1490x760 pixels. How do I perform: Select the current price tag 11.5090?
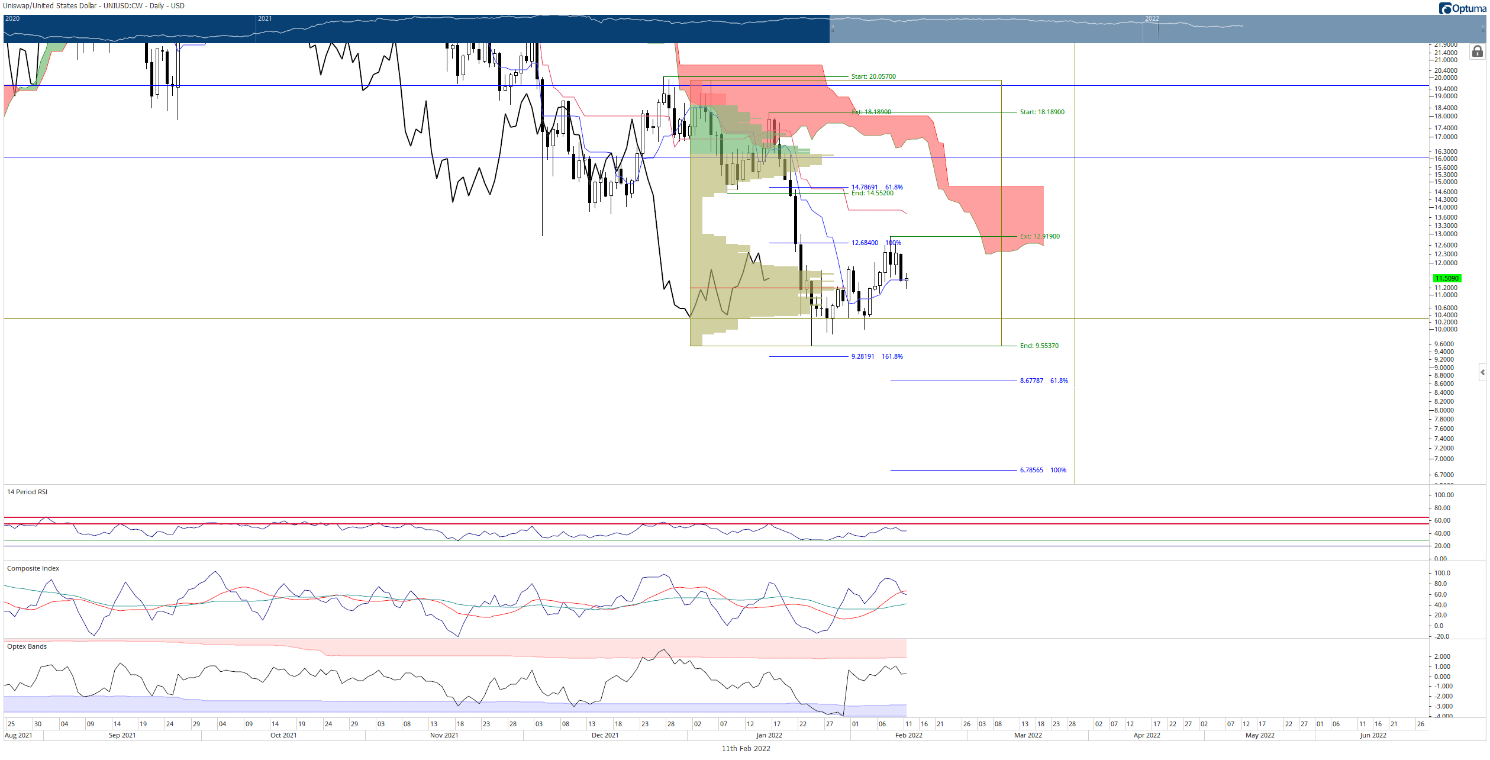pos(1447,278)
